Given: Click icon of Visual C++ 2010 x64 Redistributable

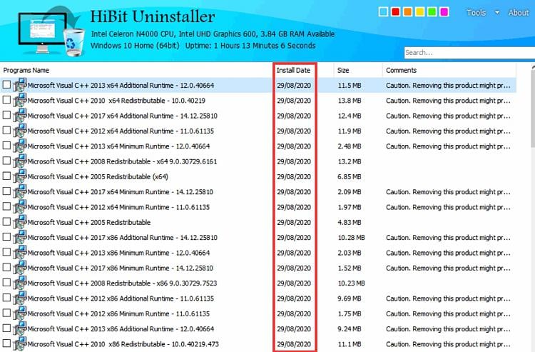Looking at the screenshot, I should (x=20, y=101).
